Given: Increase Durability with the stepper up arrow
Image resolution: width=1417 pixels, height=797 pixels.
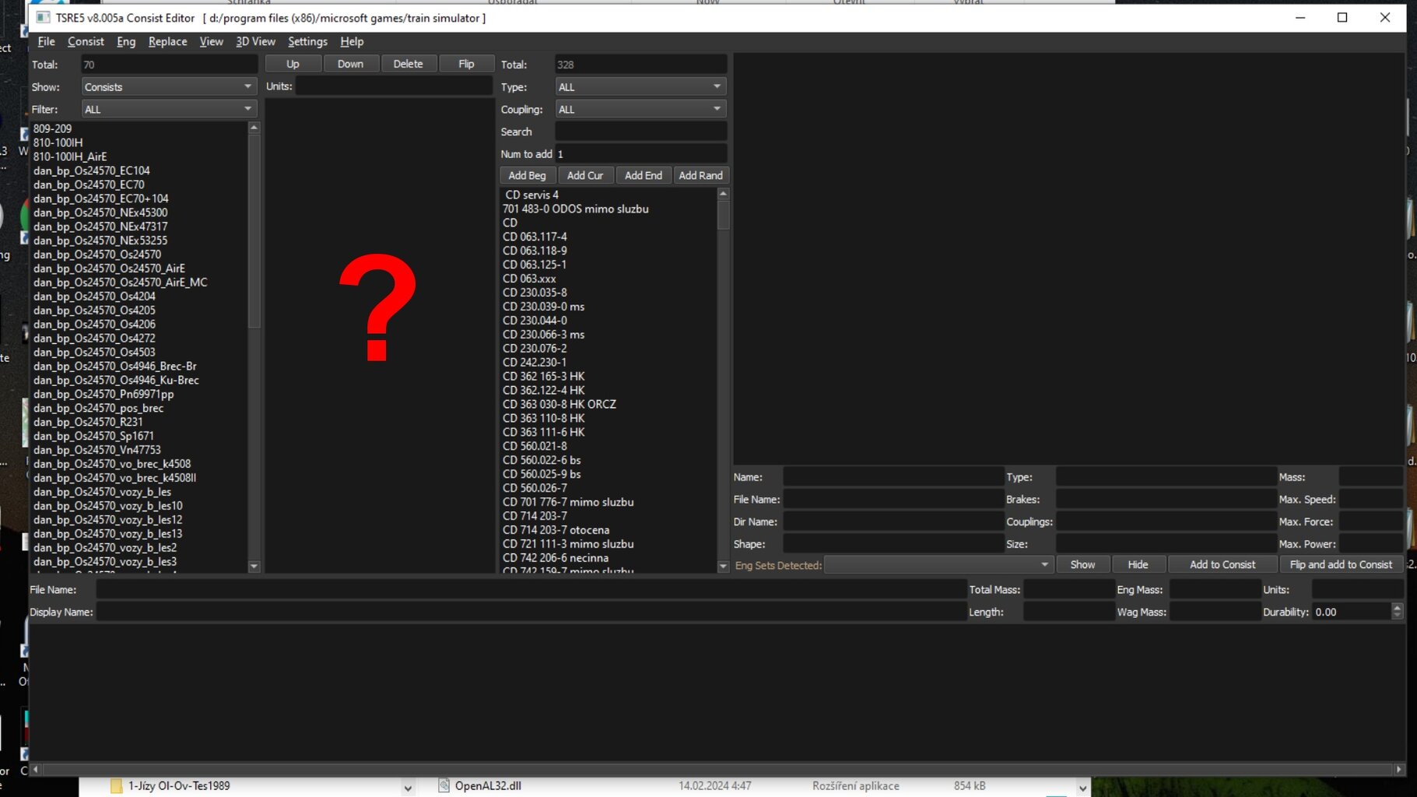Looking at the screenshot, I should coord(1397,608).
